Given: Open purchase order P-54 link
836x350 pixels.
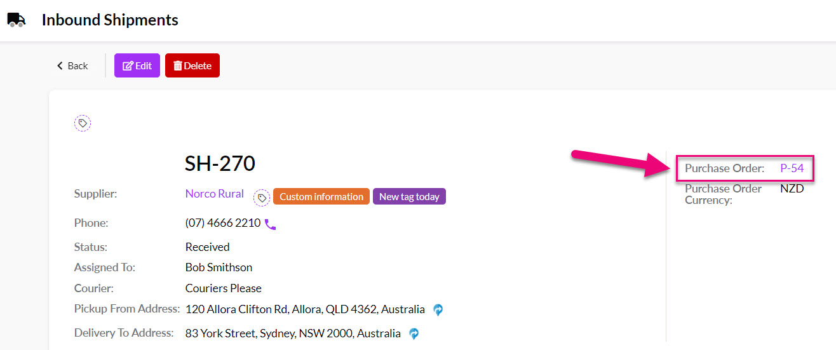Looking at the screenshot, I should coord(792,168).
